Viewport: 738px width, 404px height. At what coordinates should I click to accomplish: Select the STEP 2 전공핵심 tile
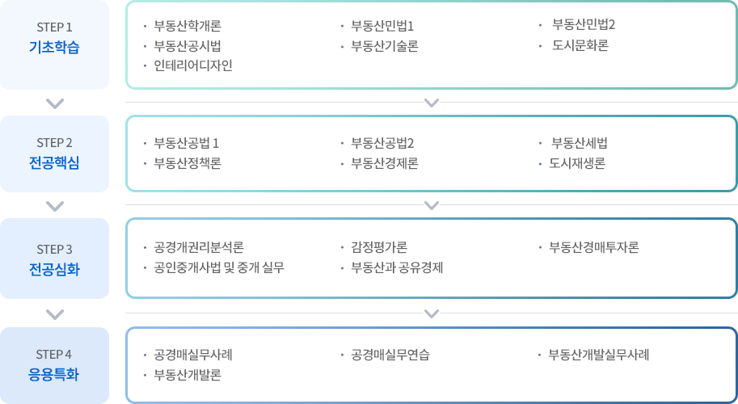point(55,154)
